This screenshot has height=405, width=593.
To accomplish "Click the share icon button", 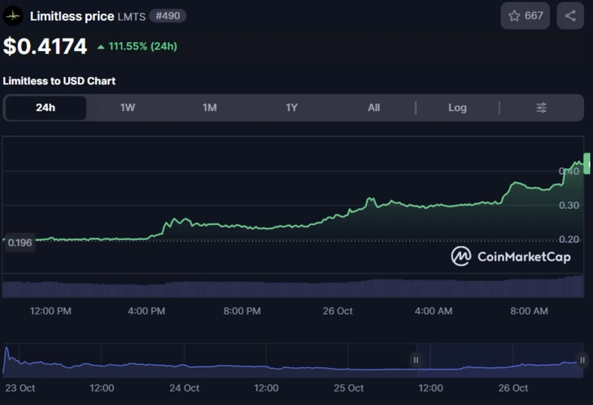I will (x=570, y=16).
